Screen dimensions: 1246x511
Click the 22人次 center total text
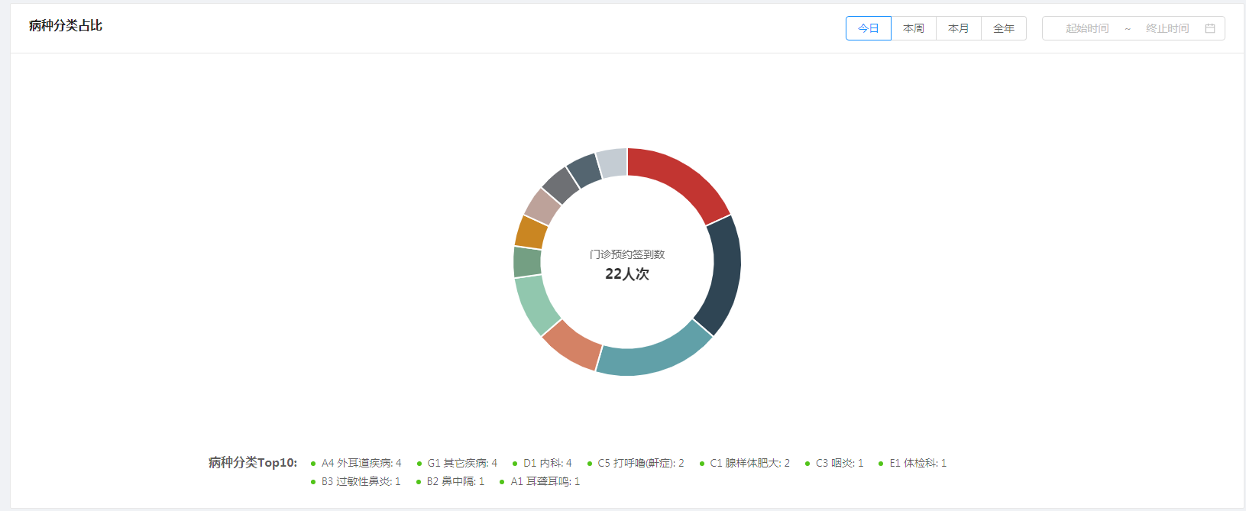[x=627, y=274]
